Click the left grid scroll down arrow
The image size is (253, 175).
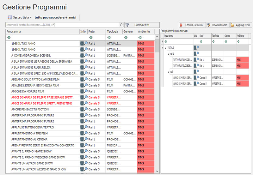[157, 171]
